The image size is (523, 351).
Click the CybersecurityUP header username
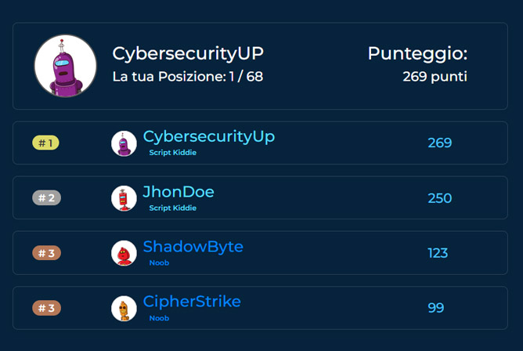(x=188, y=54)
